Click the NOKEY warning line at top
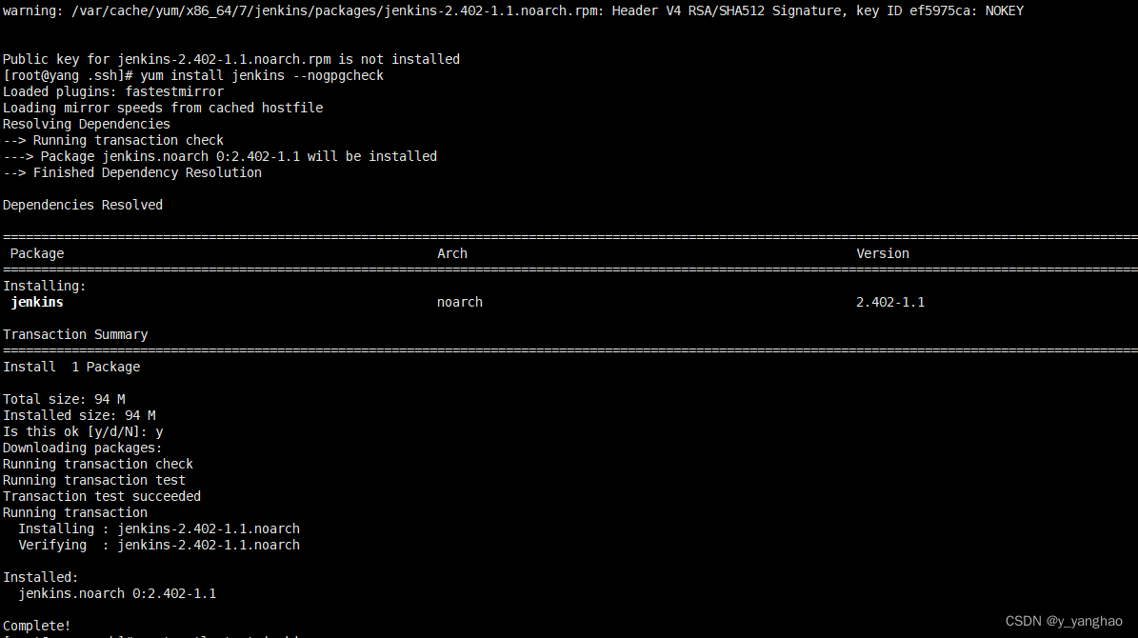Image resolution: width=1138 pixels, height=638 pixels. click(513, 10)
